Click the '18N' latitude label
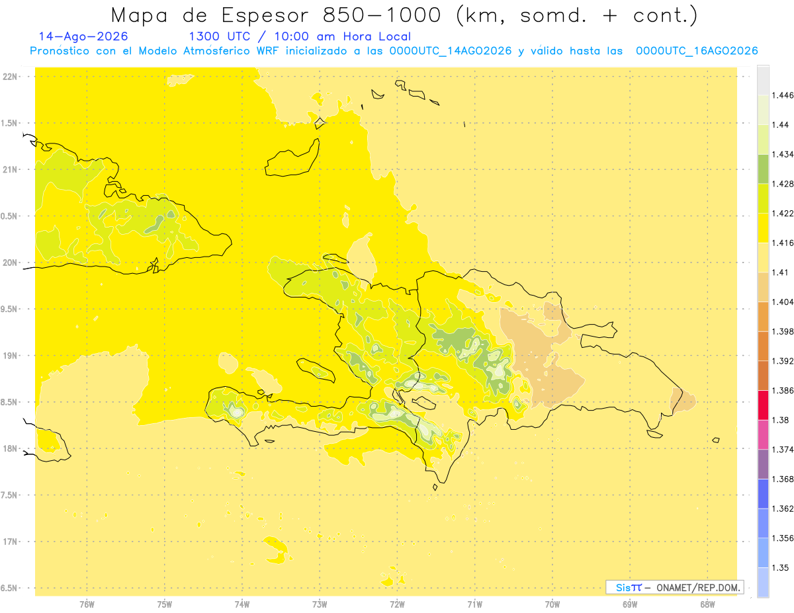 pos(11,448)
